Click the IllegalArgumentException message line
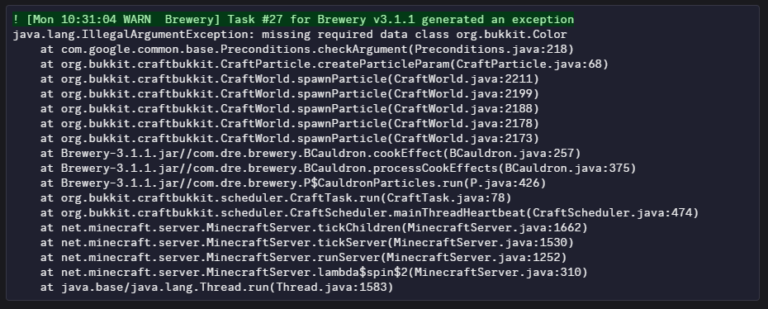This screenshot has height=309, width=768. (x=290, y=35)
